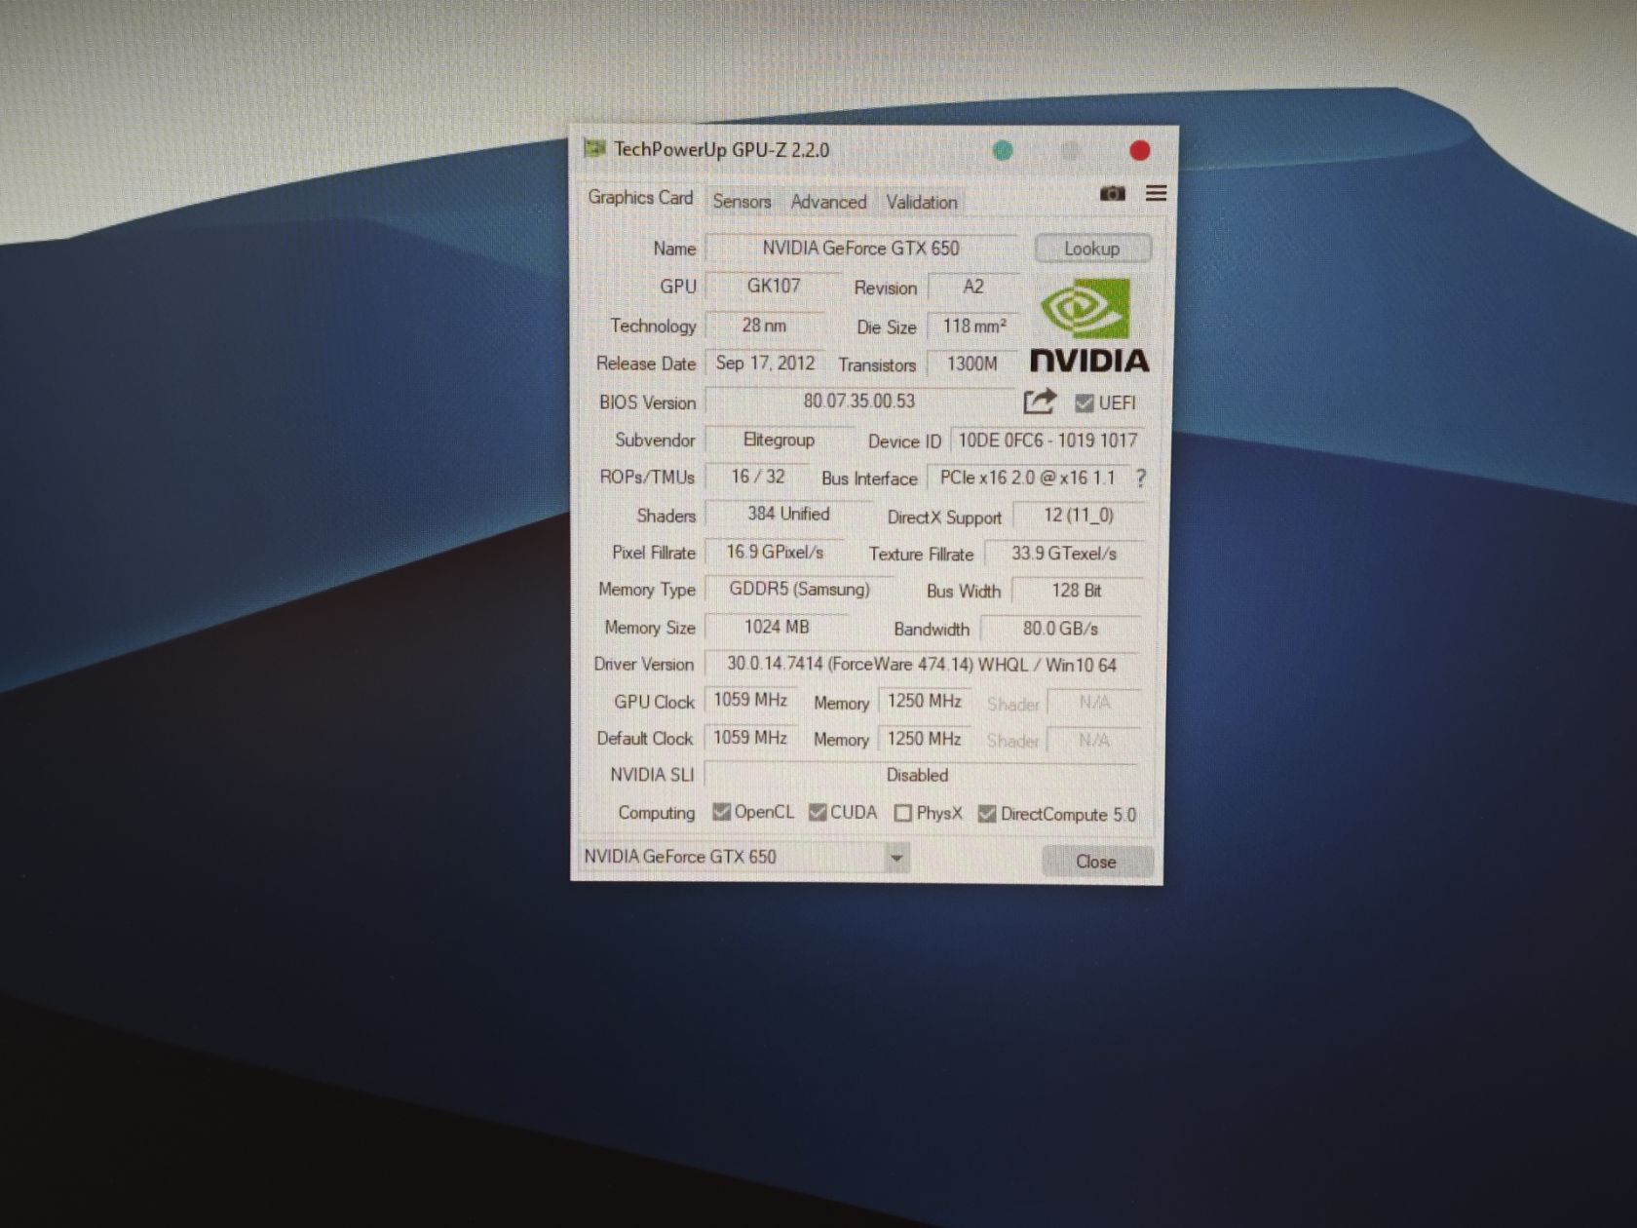
Task: Click the Texture Fillrate field 33.9 GTexel/s
Action: coord(1064,554)
